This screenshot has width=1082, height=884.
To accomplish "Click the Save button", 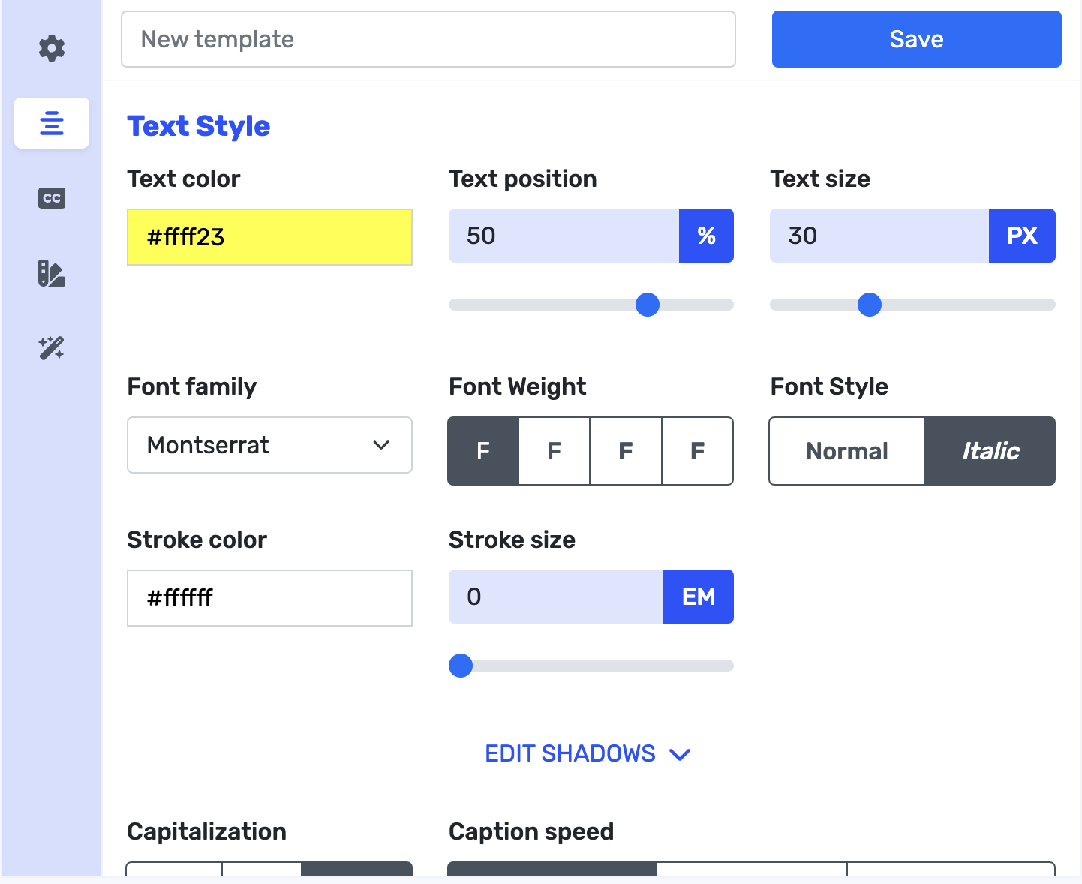I will point(916,39).
